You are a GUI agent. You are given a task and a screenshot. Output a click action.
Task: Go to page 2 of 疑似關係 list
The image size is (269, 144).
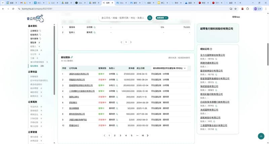(115, 136)
